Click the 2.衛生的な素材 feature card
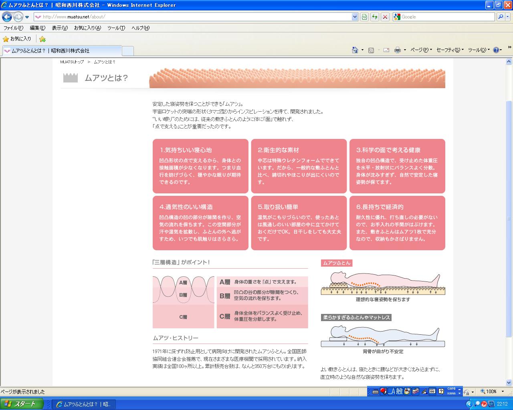 click(299, 166)
